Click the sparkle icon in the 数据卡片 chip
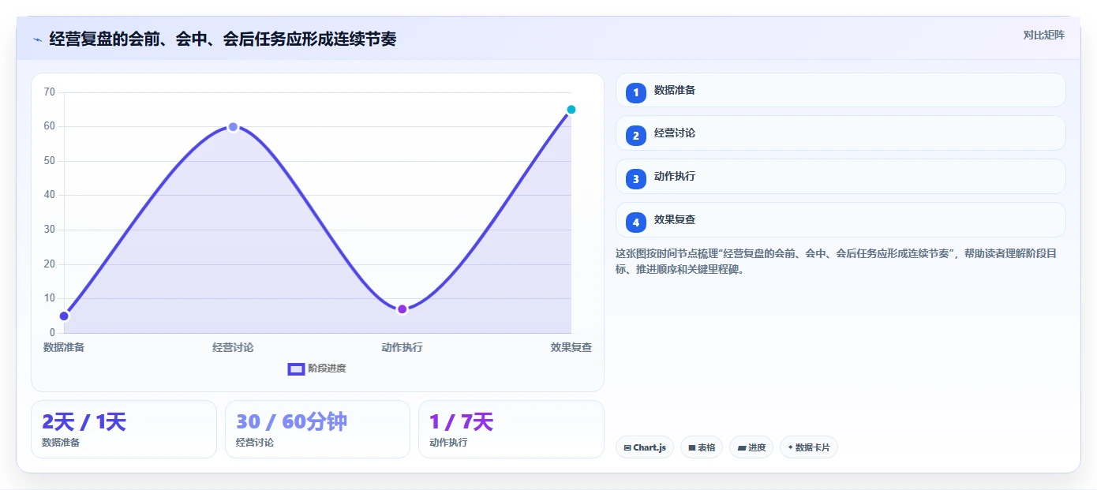Screen dimensions: 1097x490 [x=790, y=447]
